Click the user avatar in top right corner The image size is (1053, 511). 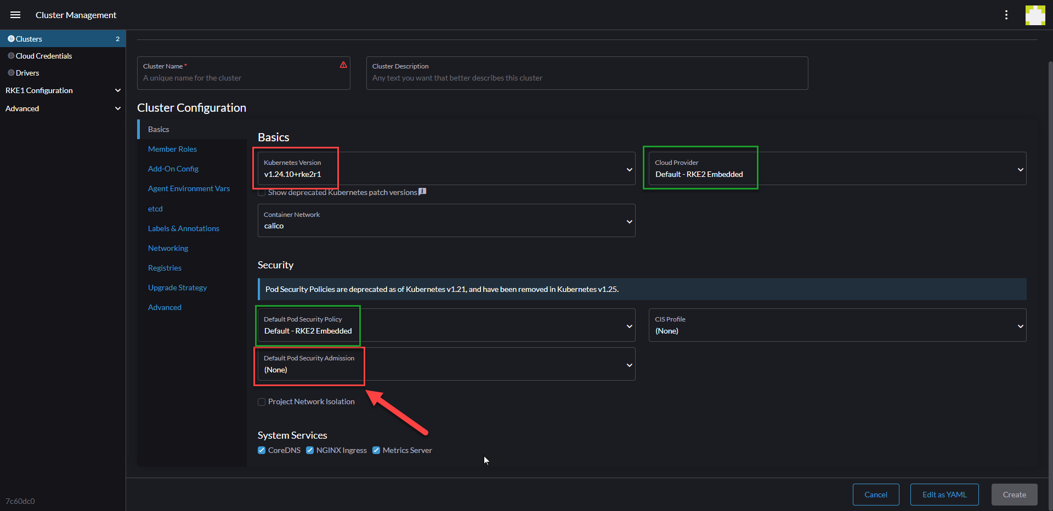(x=1035, y=15)
